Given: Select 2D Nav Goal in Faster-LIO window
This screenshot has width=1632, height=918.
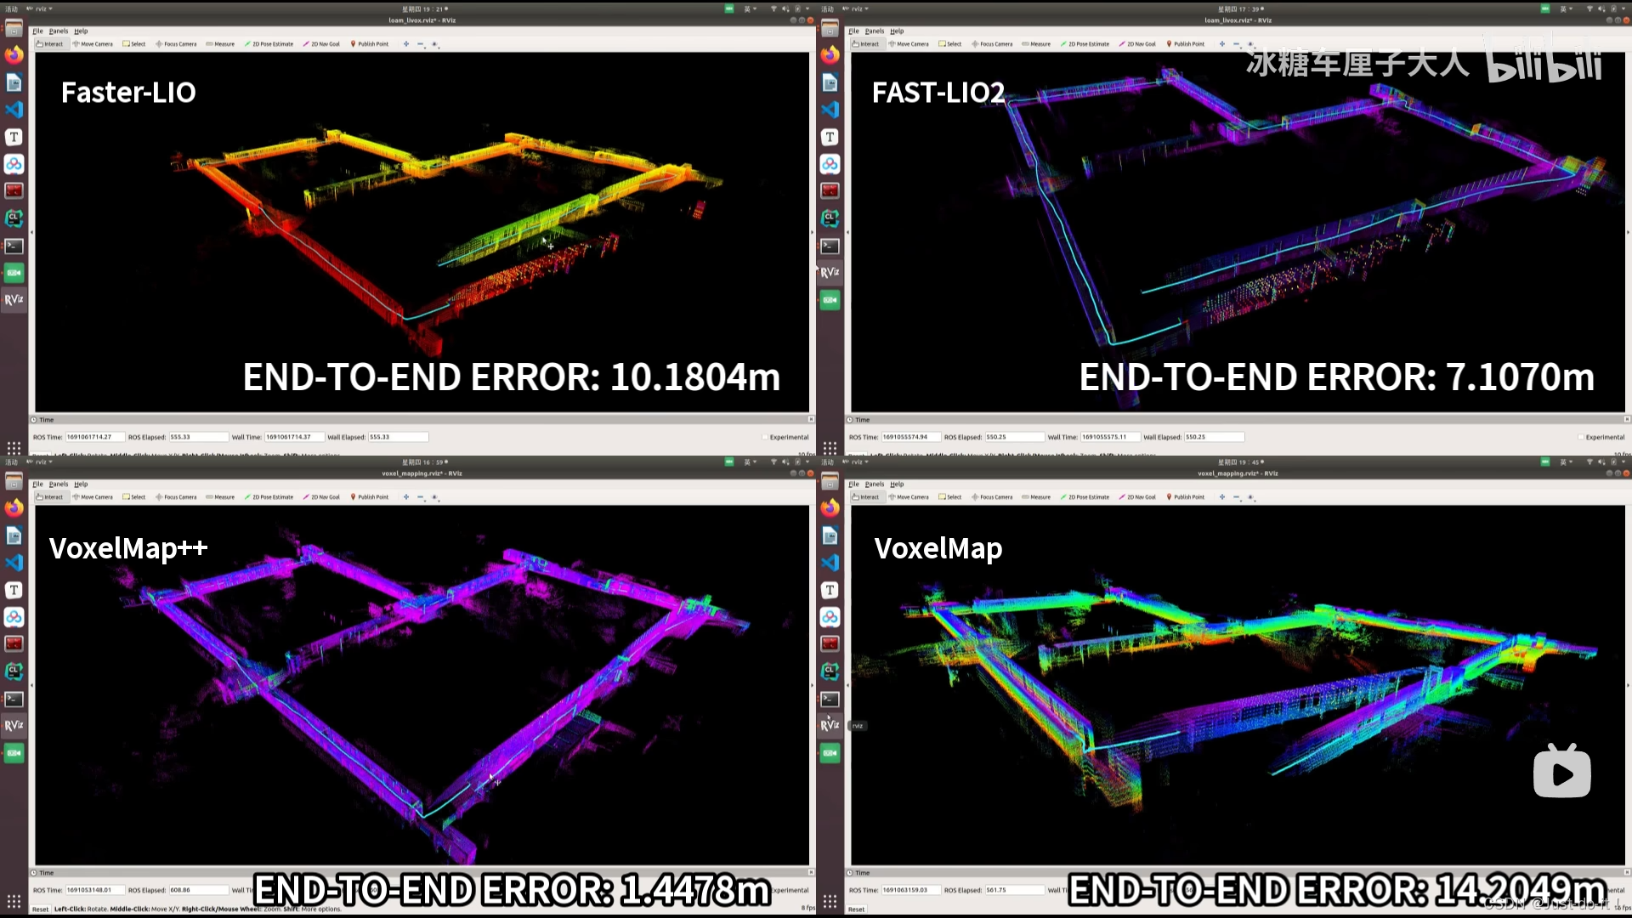Looking at the screenshot, I should click(x=320, y=44).
